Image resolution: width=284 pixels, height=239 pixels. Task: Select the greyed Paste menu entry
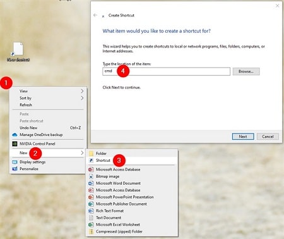24,114
